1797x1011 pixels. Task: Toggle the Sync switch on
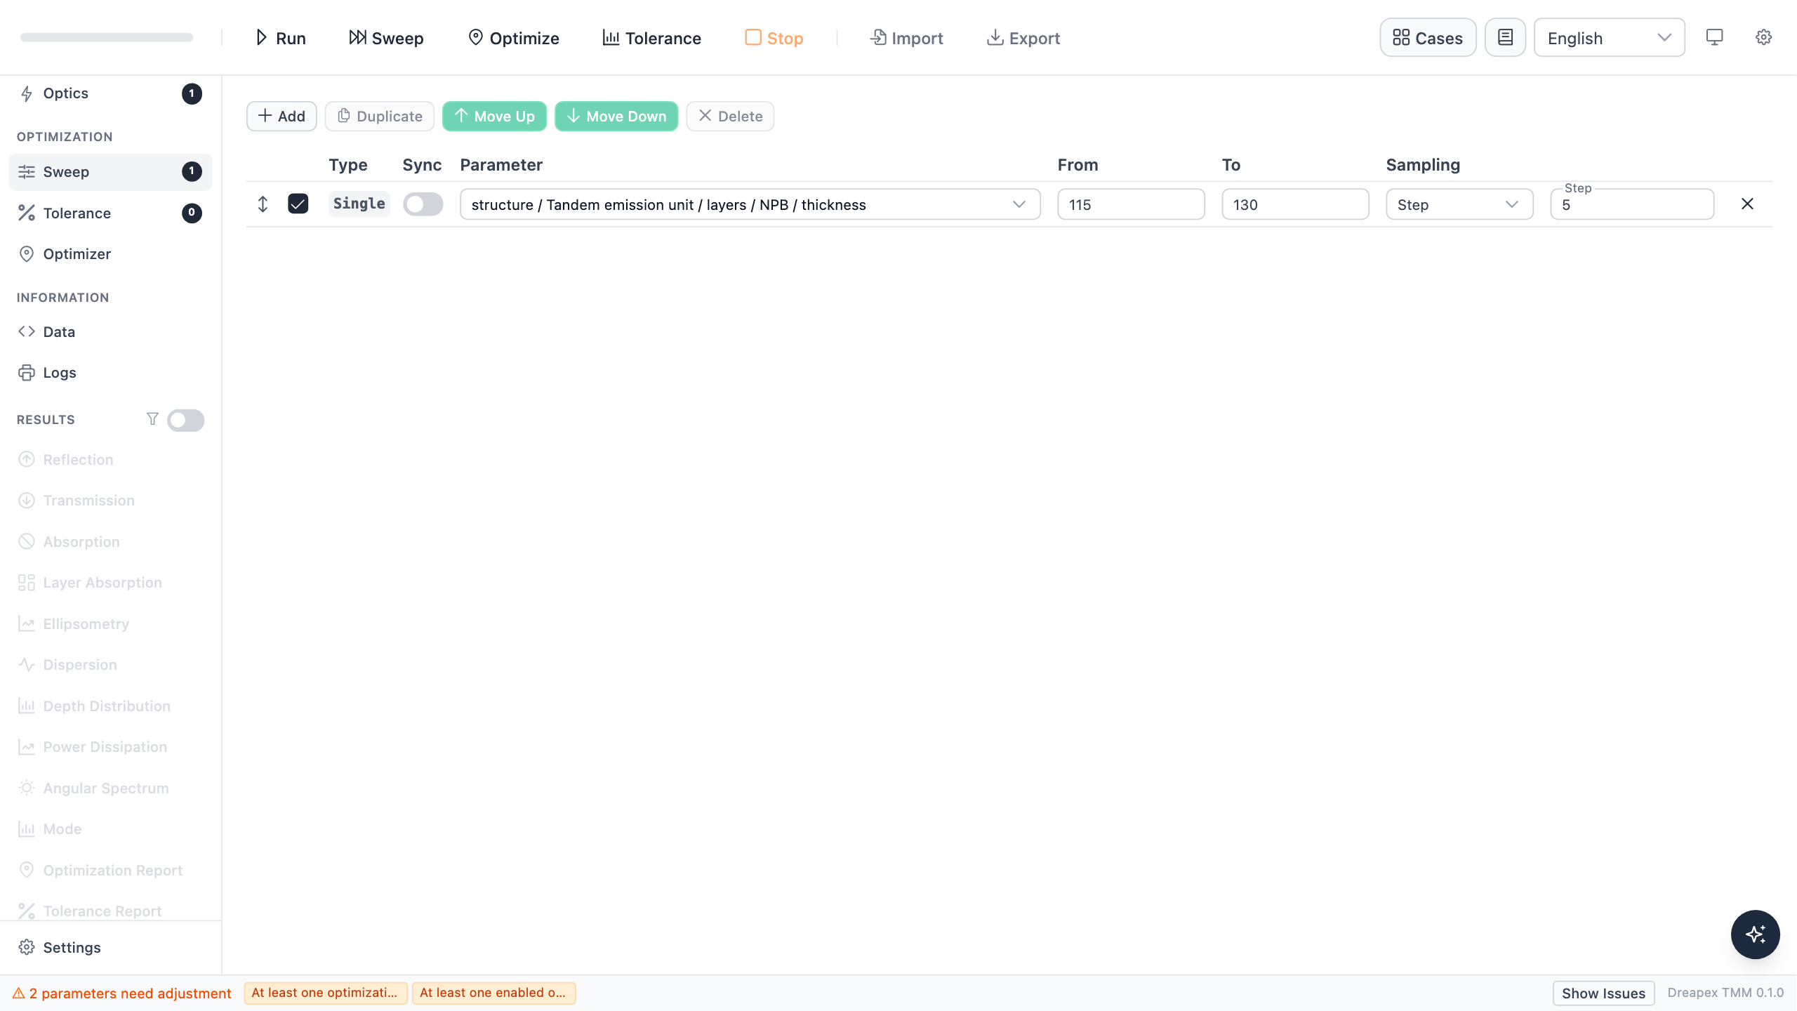click(x=423, y=204)
